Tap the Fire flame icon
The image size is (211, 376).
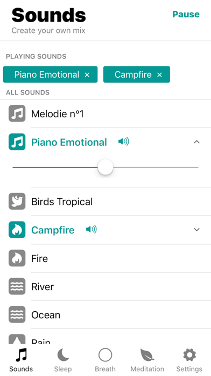(x=17, y=258)
